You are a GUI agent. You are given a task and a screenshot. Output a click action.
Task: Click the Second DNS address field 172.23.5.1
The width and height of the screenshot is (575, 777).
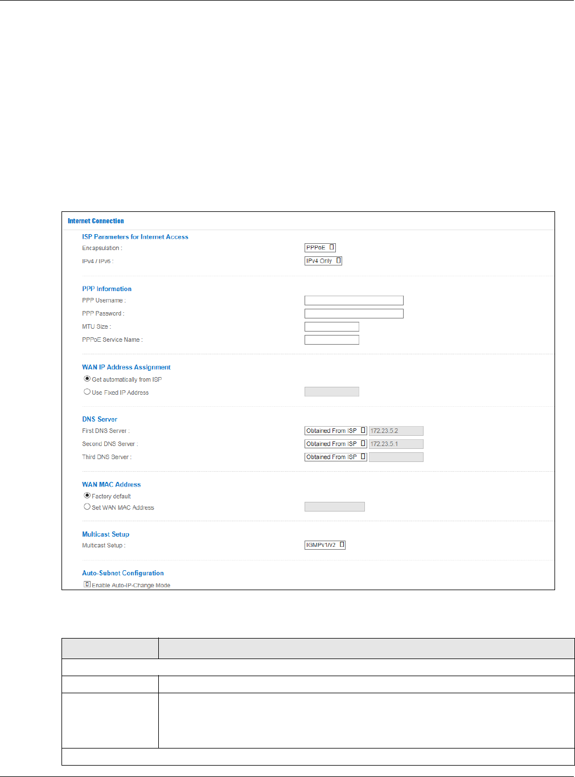coord(396,444)
